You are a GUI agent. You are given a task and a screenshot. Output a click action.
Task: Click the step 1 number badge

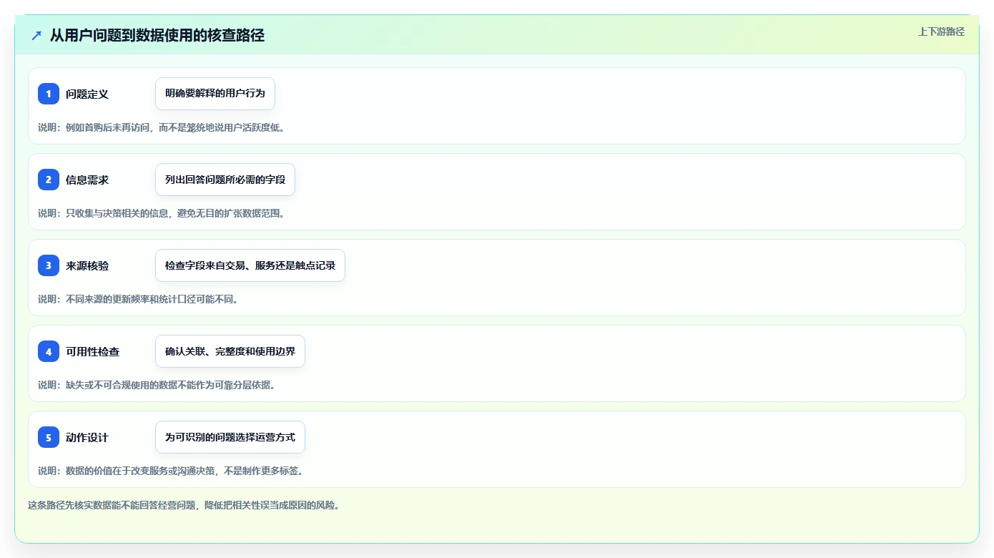49,94
